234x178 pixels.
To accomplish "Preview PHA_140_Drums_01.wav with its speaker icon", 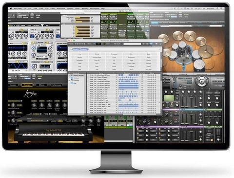I will tap(117, 109).
